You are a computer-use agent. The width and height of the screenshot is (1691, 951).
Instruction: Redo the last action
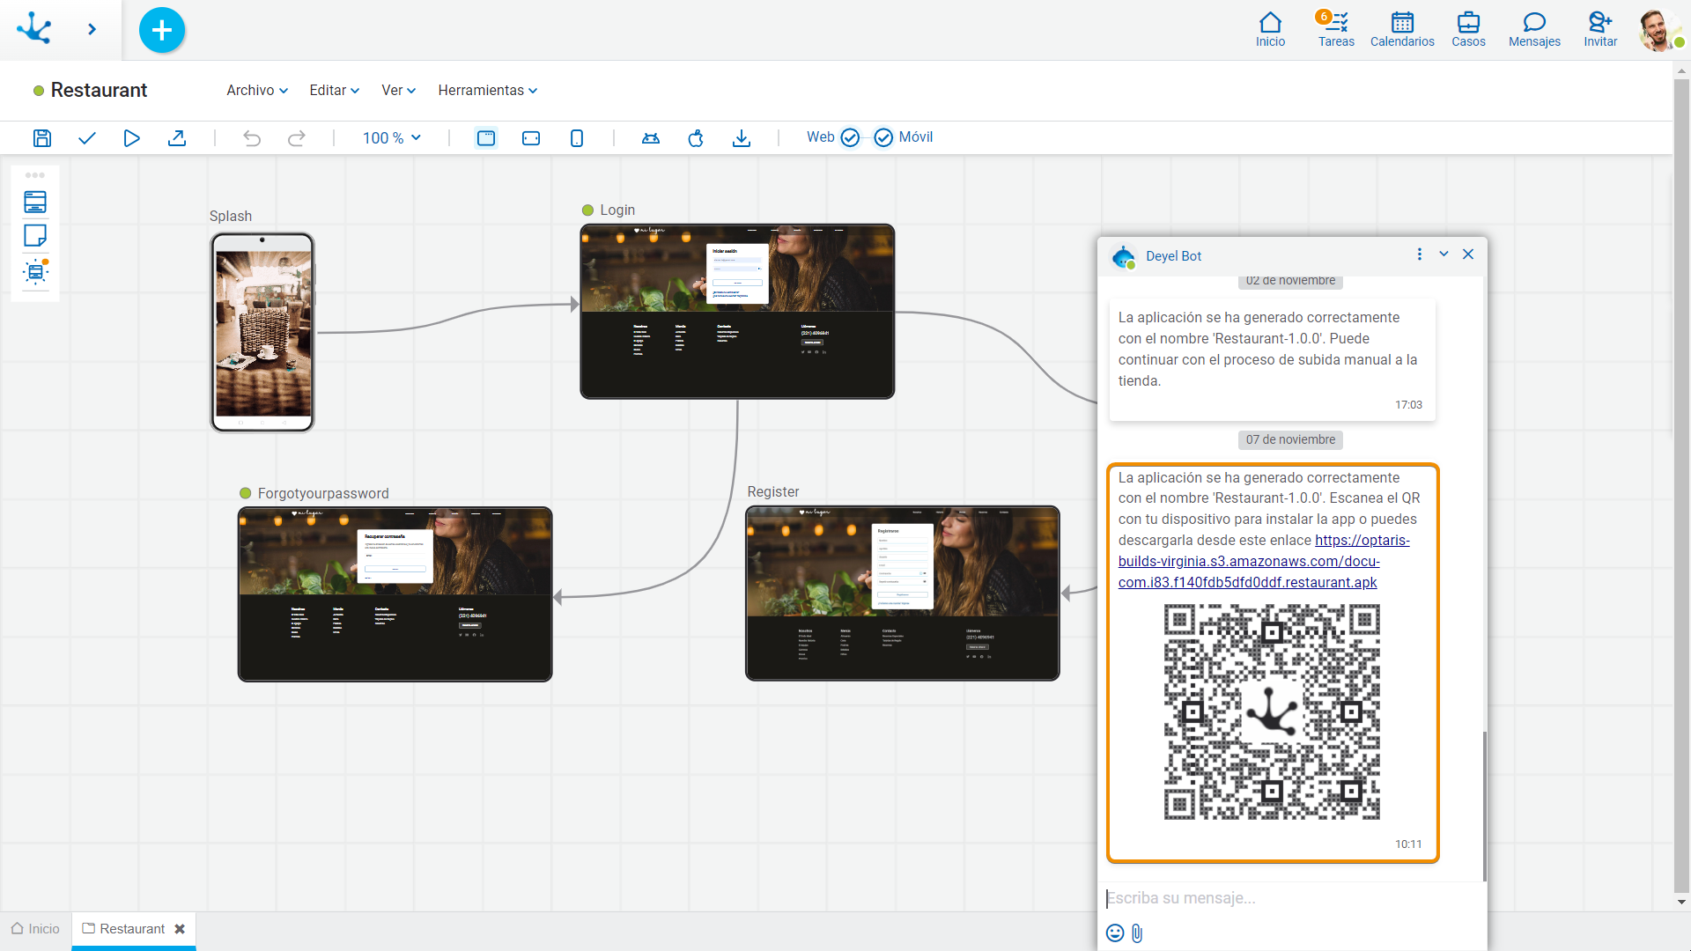[297, 138]
